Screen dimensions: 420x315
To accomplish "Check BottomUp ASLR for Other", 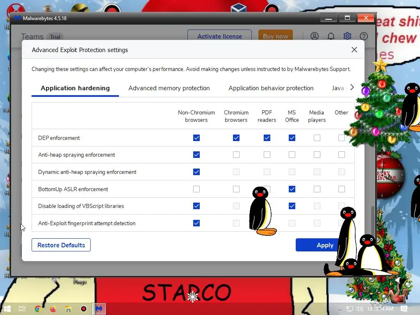I will click(x=342, y=189).
